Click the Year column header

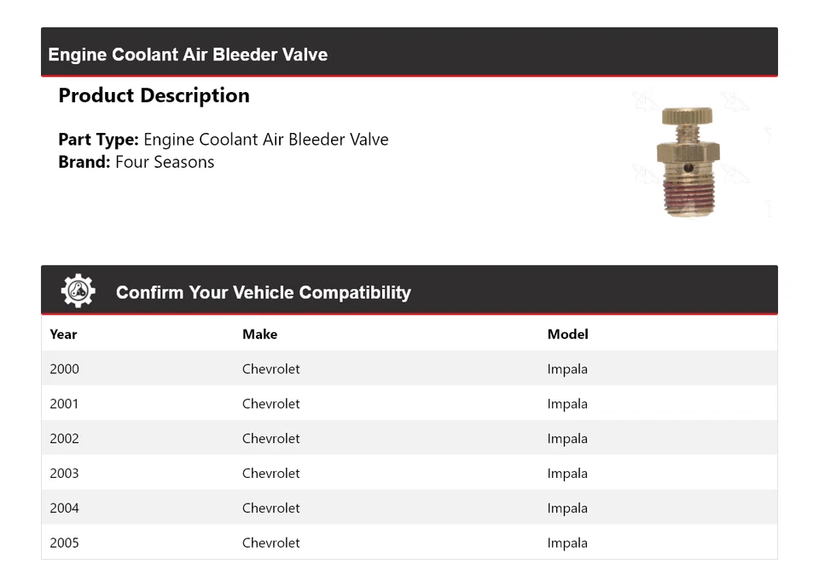click(x=63, y=334)
